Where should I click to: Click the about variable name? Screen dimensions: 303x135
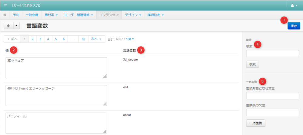coord(127,115)
